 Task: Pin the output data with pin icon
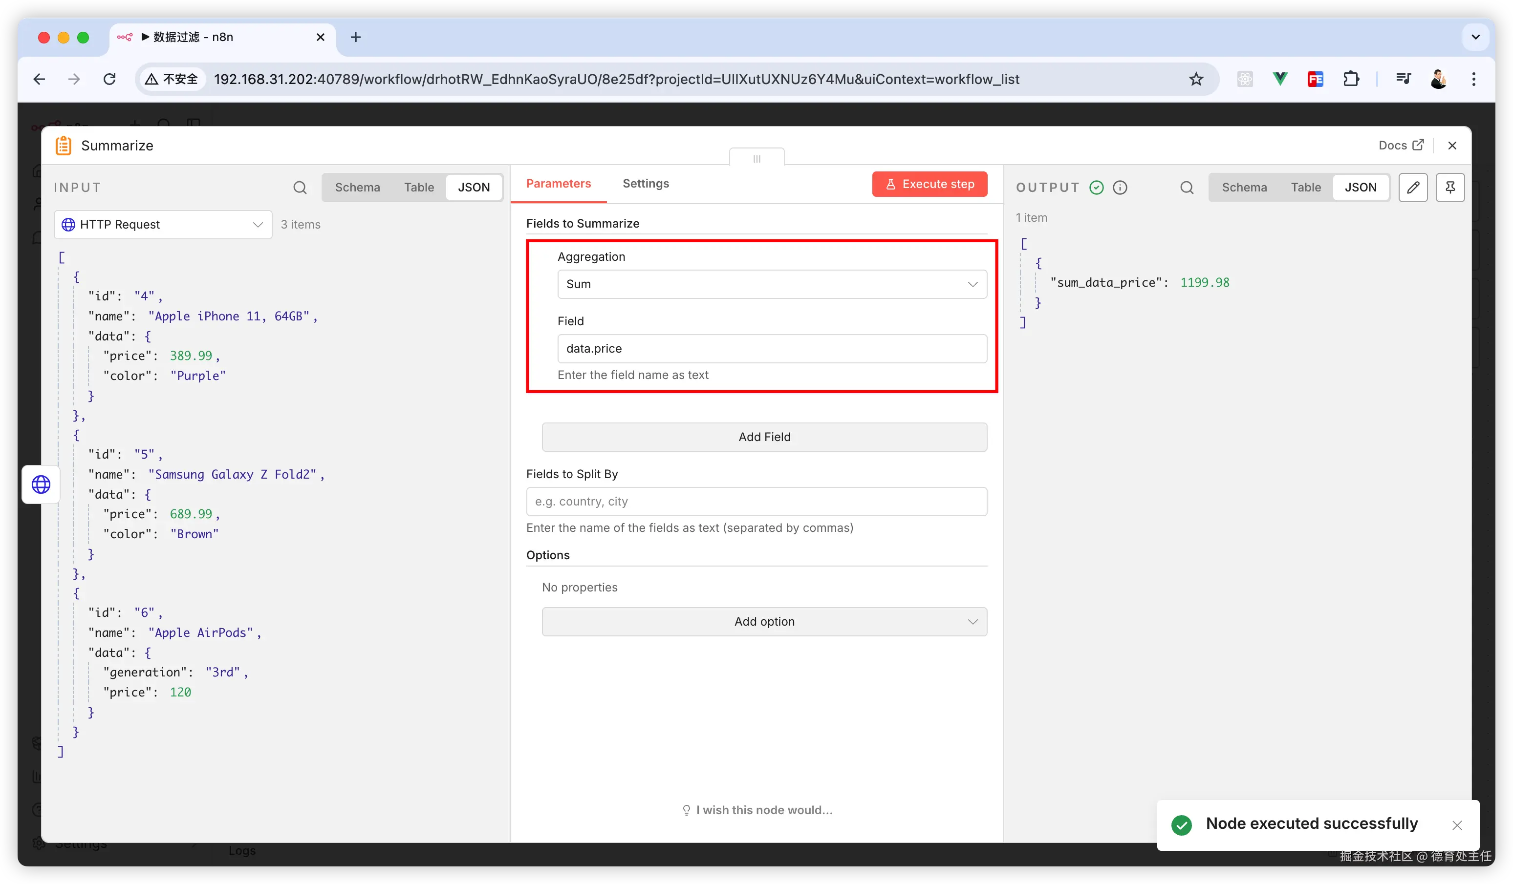tap(1450, 188)
